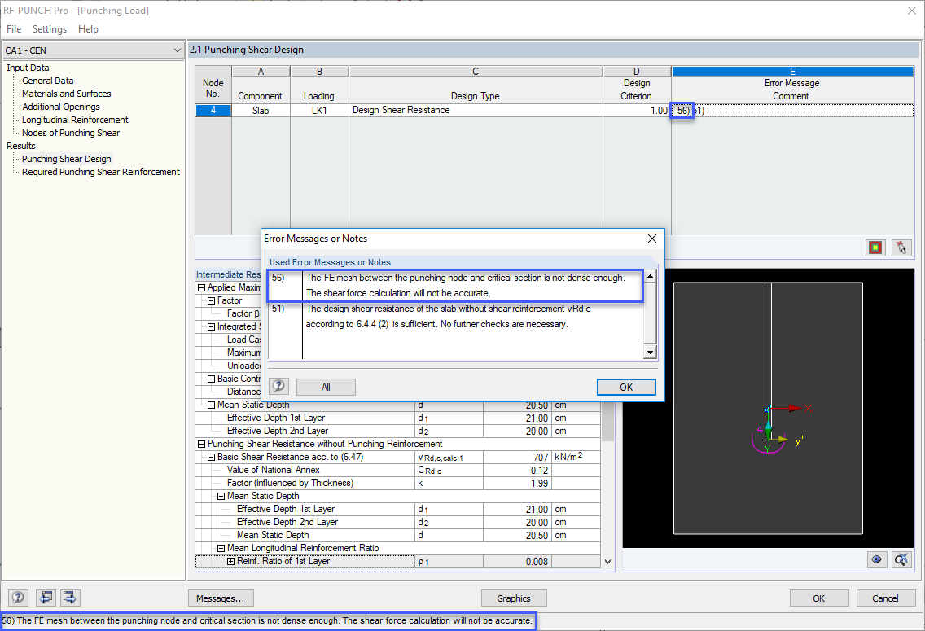Click the pick node cursor icon

pos(901,248)
